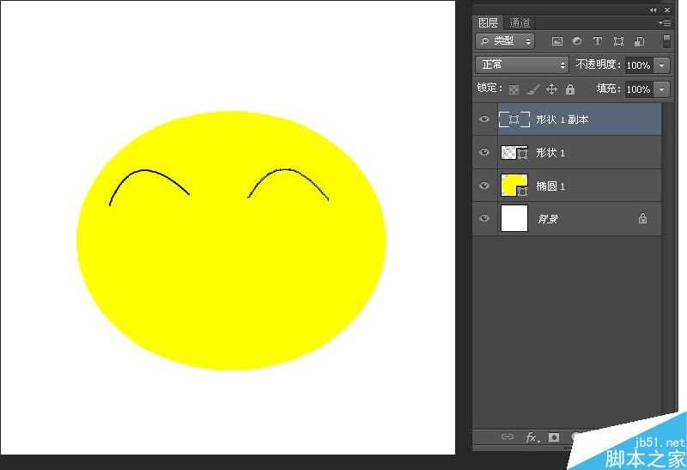
Task: Open the fx layer style menu
Action: 532,437
